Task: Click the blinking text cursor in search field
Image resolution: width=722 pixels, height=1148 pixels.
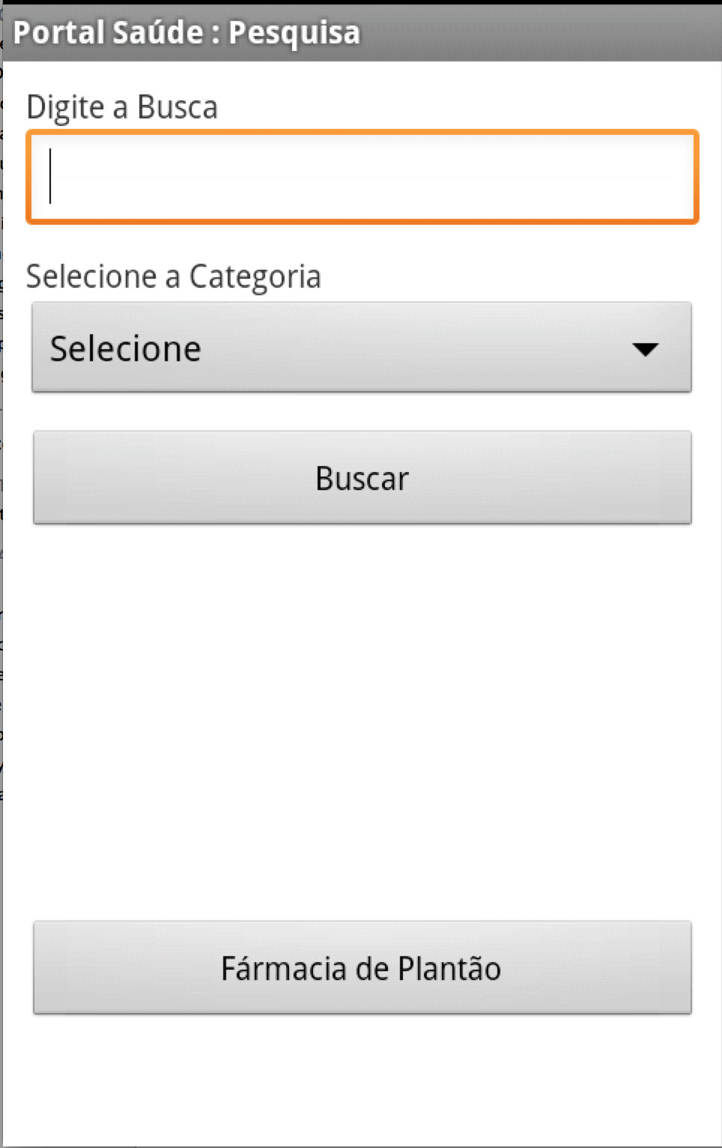Action: click(50, 176)
